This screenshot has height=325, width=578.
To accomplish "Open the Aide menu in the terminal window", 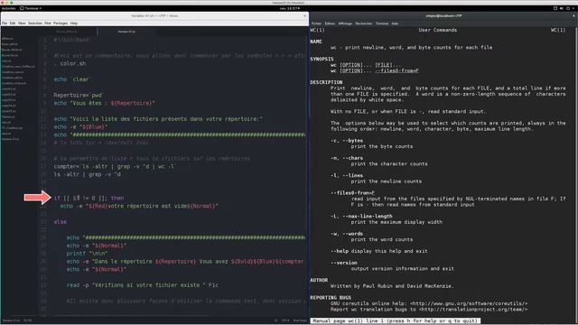I will pyautogui.click(x=395, y=23).
